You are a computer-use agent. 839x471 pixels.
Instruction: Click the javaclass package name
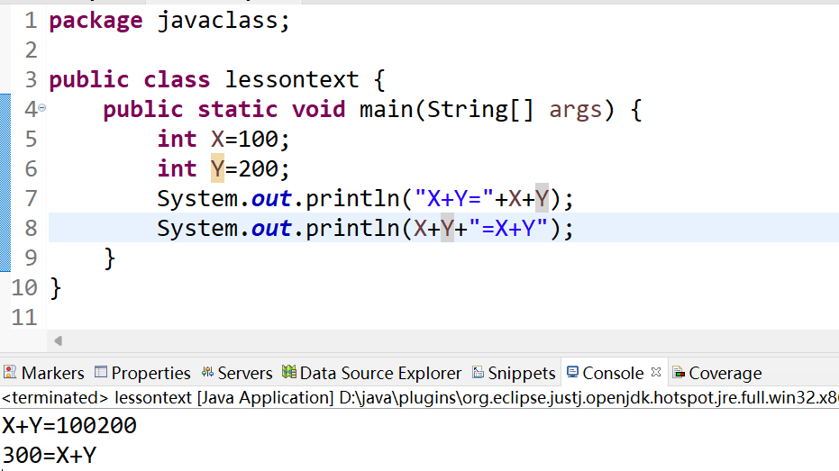[x=223, y=21]
